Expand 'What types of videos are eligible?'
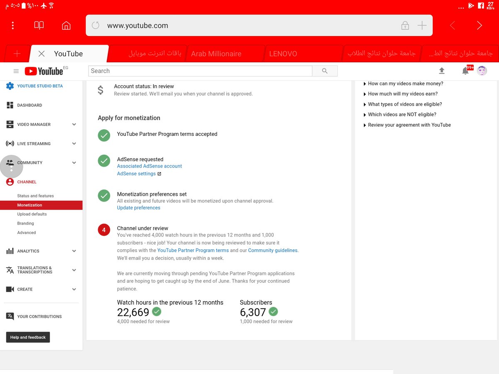The image size is (499, 374). click(403, 104)
